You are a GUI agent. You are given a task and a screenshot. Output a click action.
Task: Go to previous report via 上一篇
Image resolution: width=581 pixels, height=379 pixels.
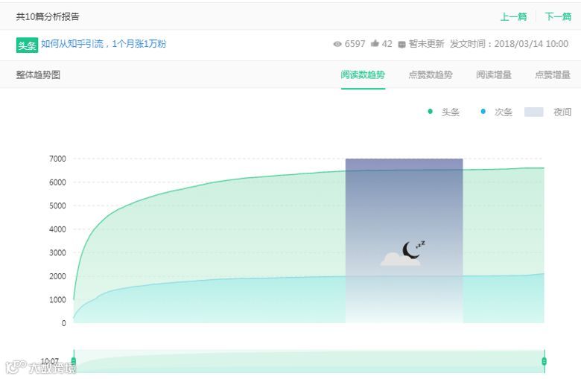pyautogui.click(x=513, y=16)
